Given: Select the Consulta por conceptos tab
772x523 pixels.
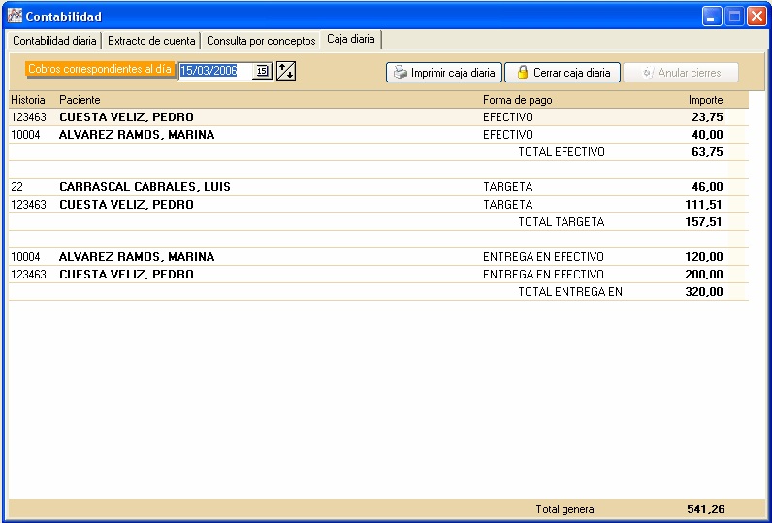Looking at the screenshot, I should [x=261, y=41].
